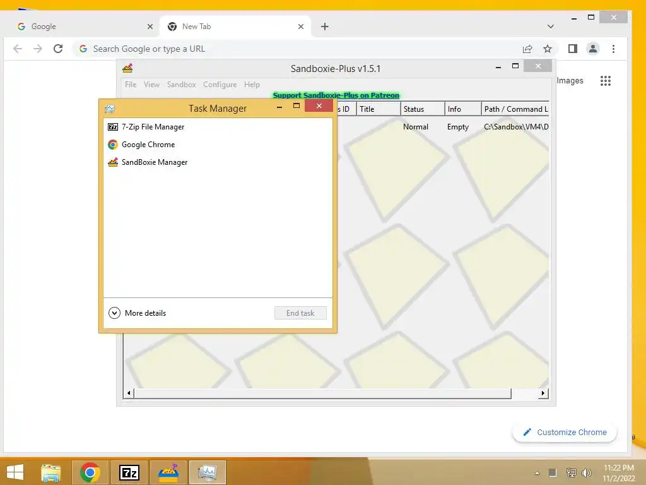Close the New Tab tab in Chrome
Screen dimensions: 646x485
click(301, 27)
